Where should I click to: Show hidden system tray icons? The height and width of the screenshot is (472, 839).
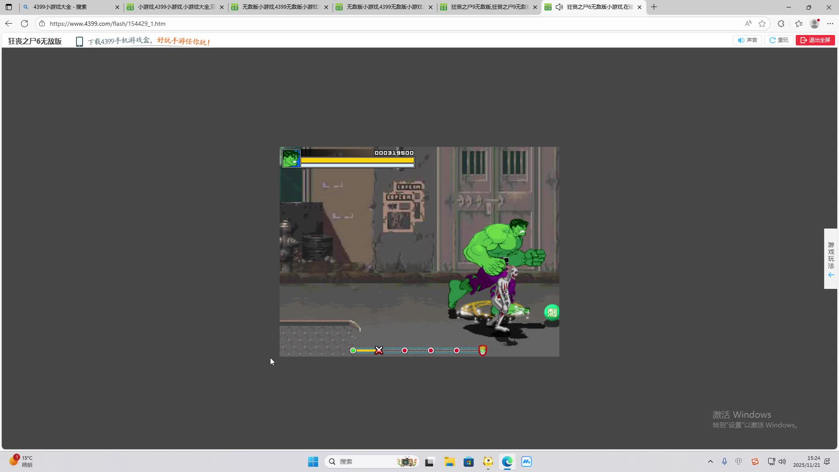click(710, 462)
